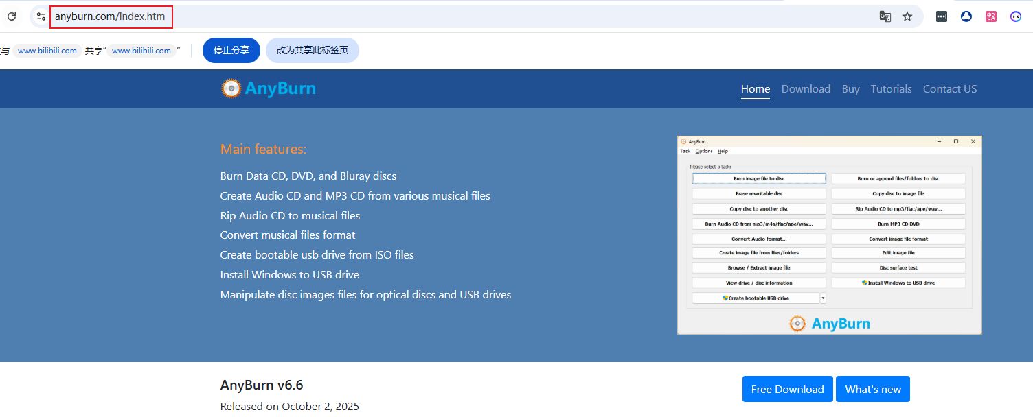Go to the Buy page

pyautogui.click(x=850, y=88)
